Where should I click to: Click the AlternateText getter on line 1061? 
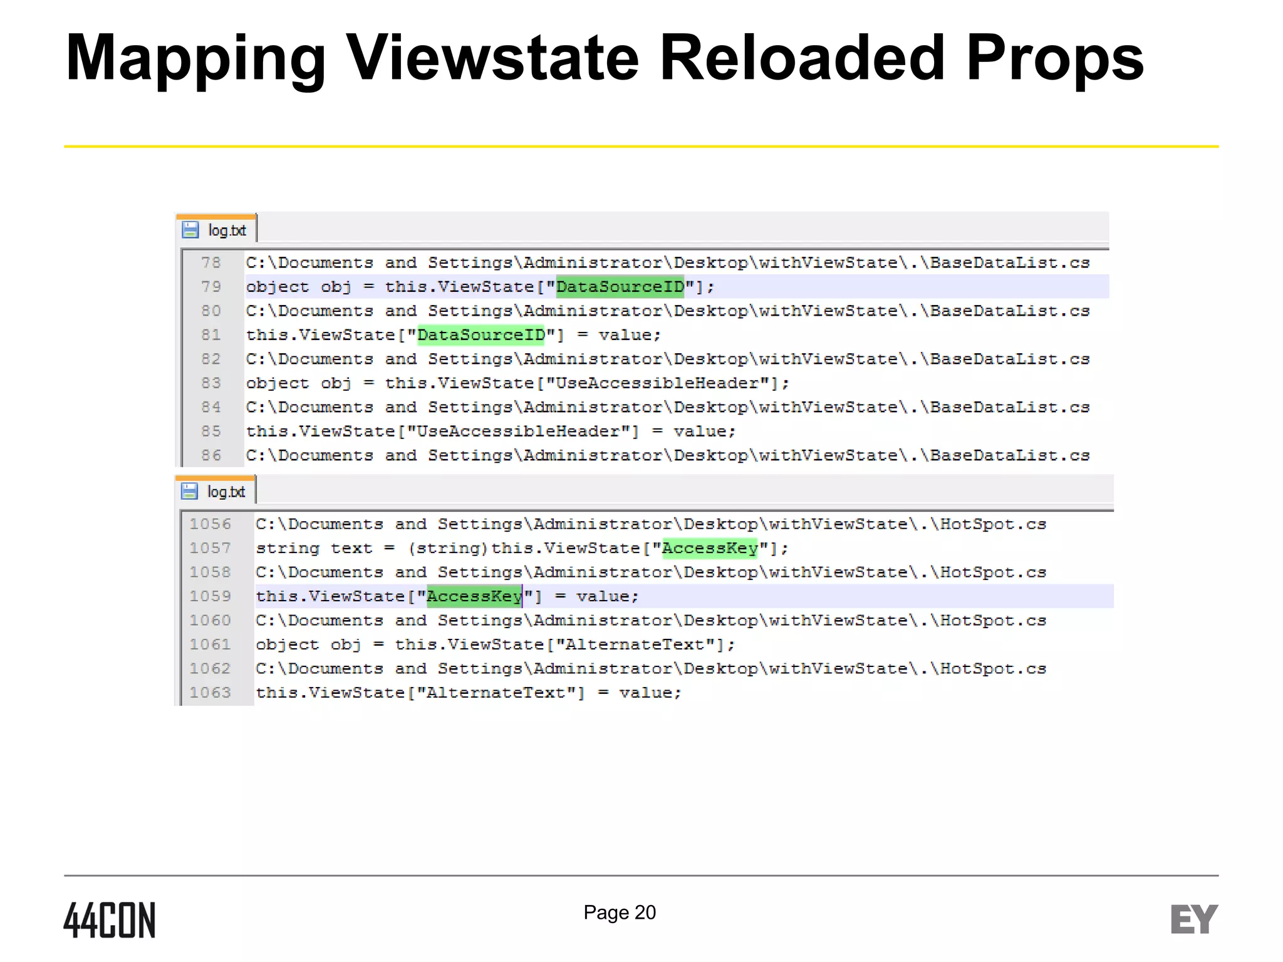(x=495, y=644)
